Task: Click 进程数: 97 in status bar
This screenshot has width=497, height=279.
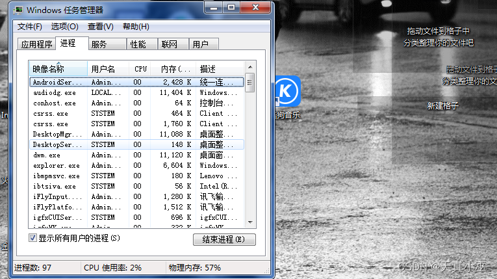Action: point(32,267)
